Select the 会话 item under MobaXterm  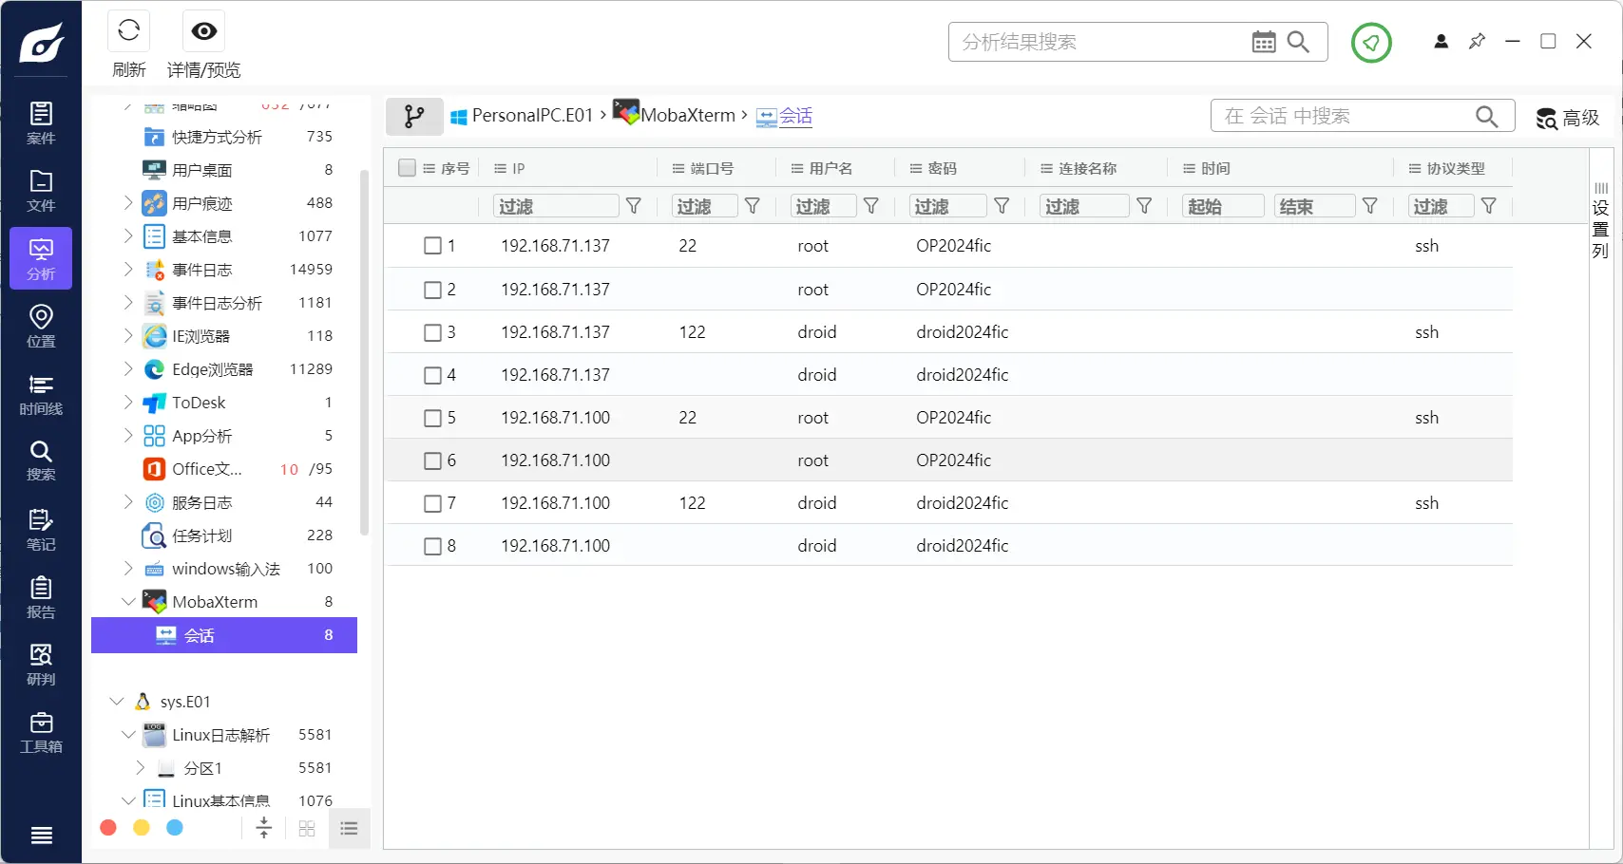[224, 635]
